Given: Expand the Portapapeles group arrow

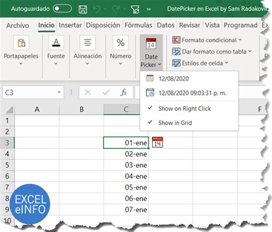Looking at the screenshot, I should point(21,64).
